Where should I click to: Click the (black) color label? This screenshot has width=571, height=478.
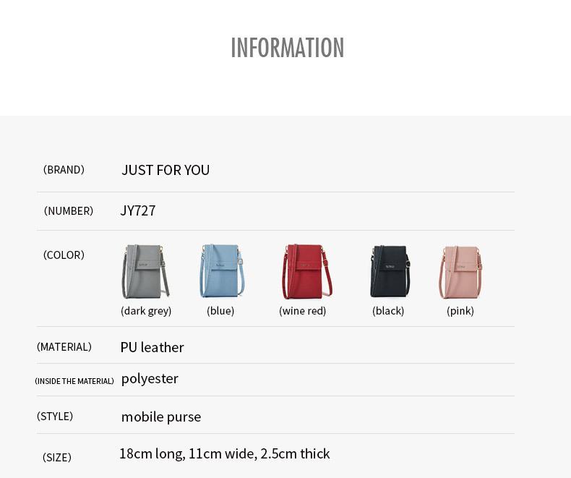pyautogui.click(x=388, y=311)
